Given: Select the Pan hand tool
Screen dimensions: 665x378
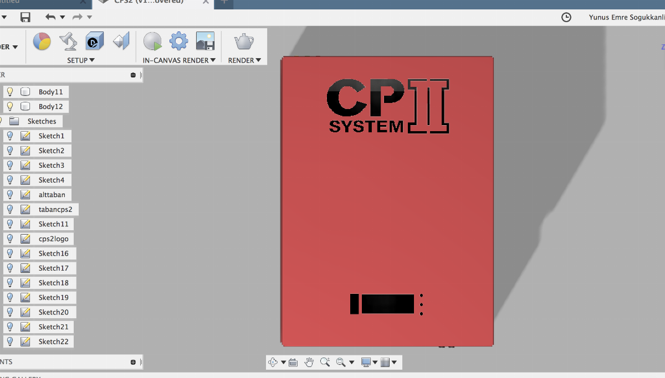Looking at the screenshot, I should tap(309, 363).
